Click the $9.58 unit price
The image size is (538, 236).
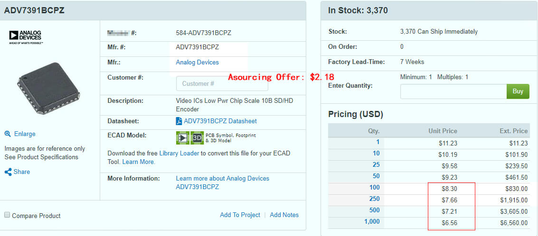click(x=450, y=166)
